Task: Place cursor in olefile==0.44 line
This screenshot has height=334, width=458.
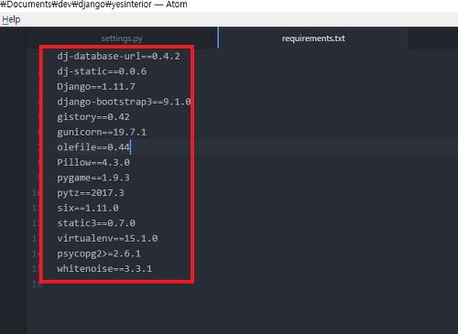Action: pos(93,147)
